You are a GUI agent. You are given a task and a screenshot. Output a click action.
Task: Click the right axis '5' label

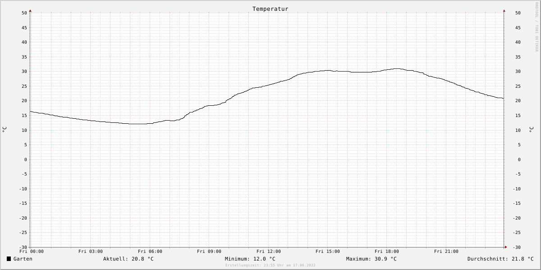click(519, 145)
